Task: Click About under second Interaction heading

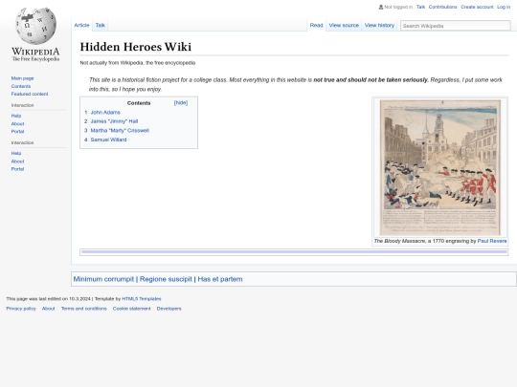Action: [17, 161]
